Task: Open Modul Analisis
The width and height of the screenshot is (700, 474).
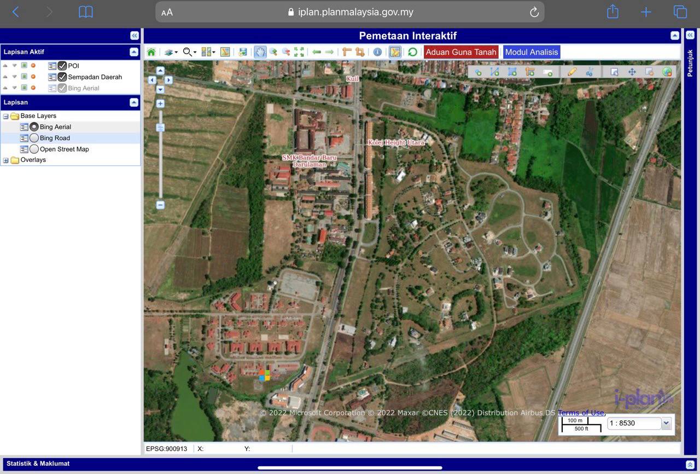Action: tap(532, 52)
